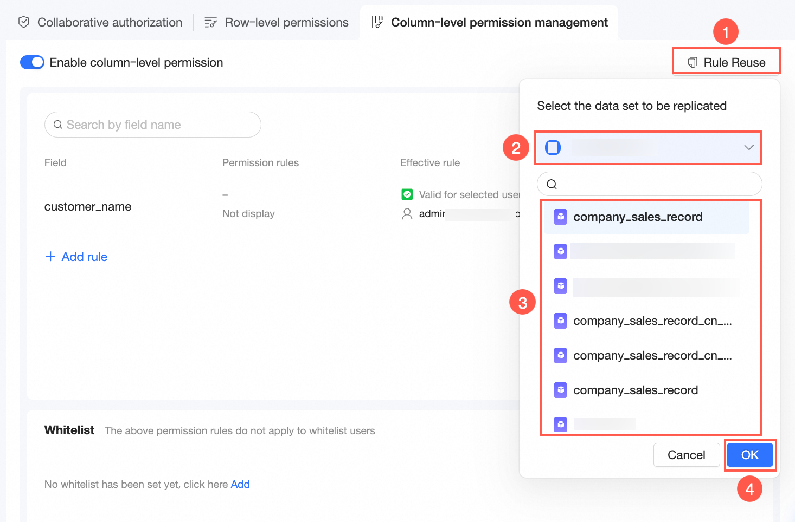Click the green Valid for selected users checkmark
This screenshot has height=522, width=795.
[x=407, y=194]
